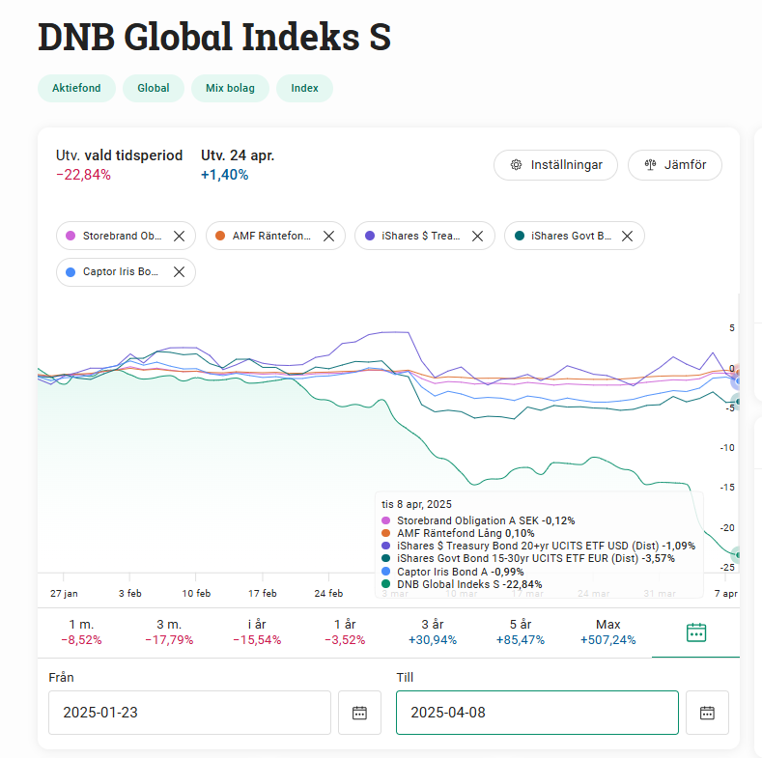
Task: Remove iShares Govt B... comparison chip
Action: click(x=628, y=237)
